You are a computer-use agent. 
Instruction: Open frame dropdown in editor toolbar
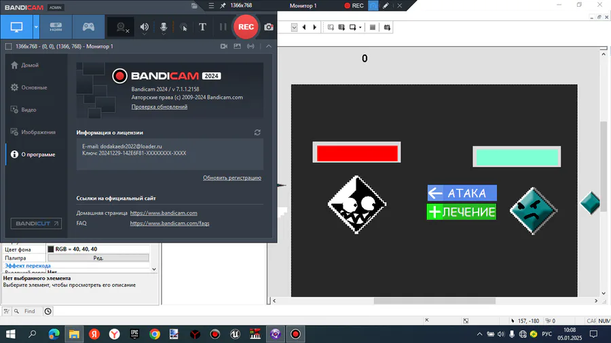click(x=294, y=27)
